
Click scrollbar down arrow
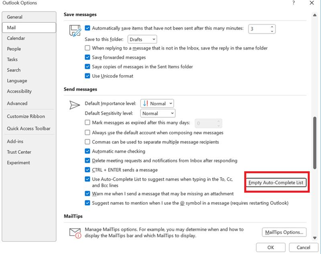point(315,238)
